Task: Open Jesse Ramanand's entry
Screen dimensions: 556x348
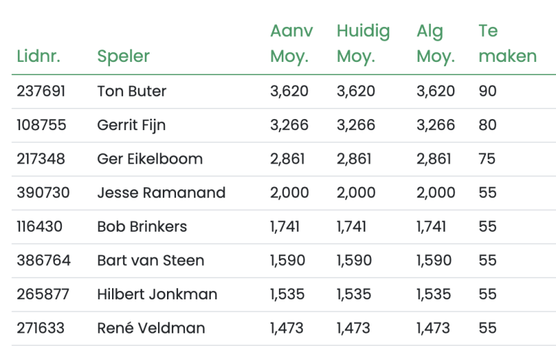Action: tap(161, 193)
